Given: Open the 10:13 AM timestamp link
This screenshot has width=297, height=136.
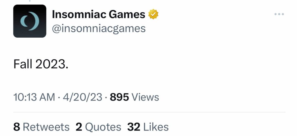Looking at the screenshot, I should pyautogui.click(x=34, y=97).
